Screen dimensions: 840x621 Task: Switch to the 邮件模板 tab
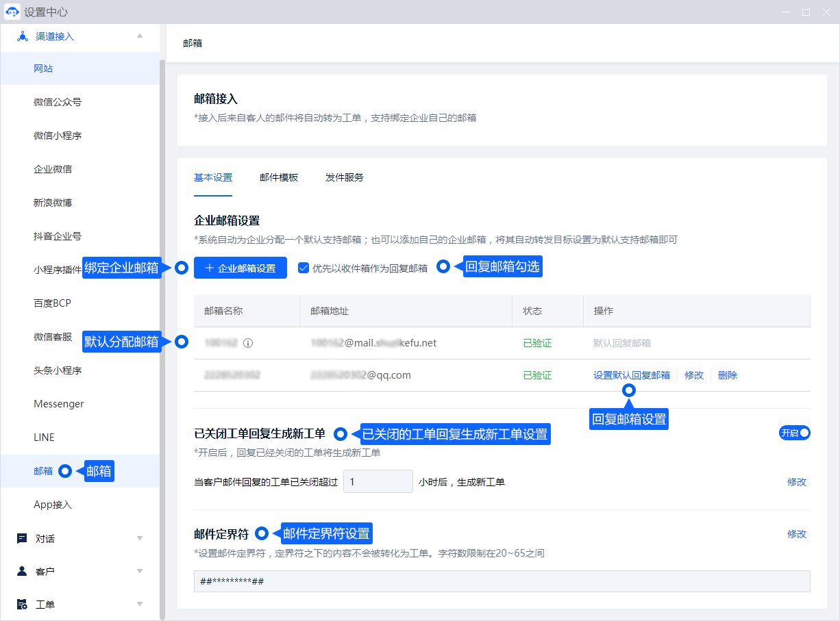tap(279, 177)
